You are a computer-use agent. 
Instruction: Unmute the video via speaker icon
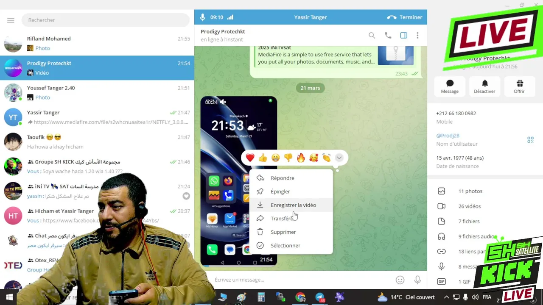(x=223, y=102)
